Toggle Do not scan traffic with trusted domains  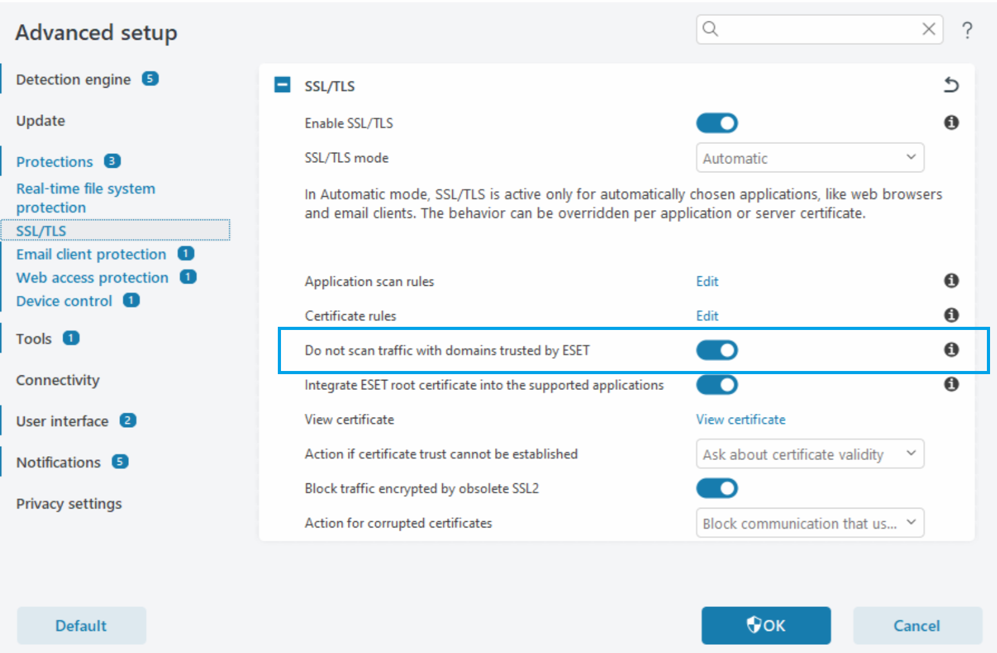click(717, 350)
